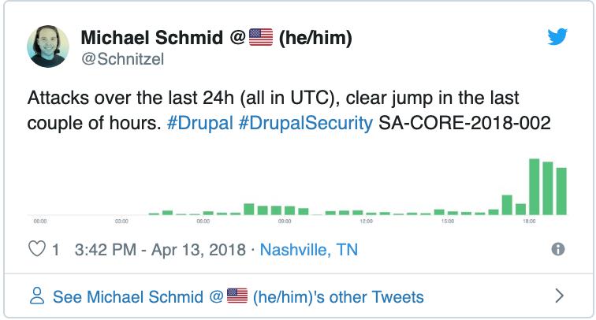Open the @Schnitzel handle
596x320 pixels.
(122, 59)
